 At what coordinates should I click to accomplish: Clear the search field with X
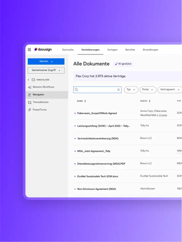pyautogui.click(x=118, y=90)
